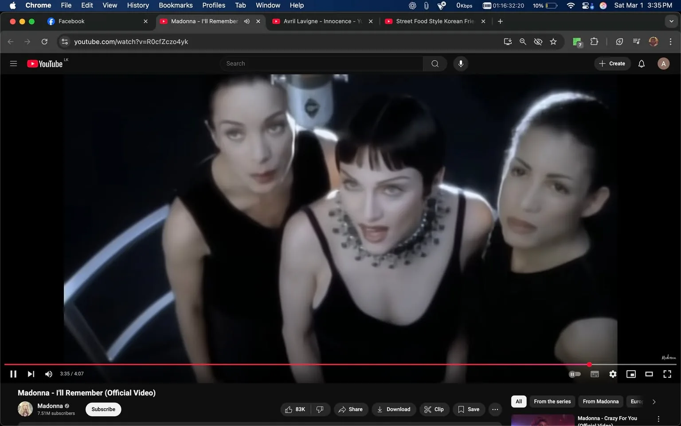Screen dimensions: 681x426
Task: Search with your voice
Action: pyautogui.click(x=461, y=63)
